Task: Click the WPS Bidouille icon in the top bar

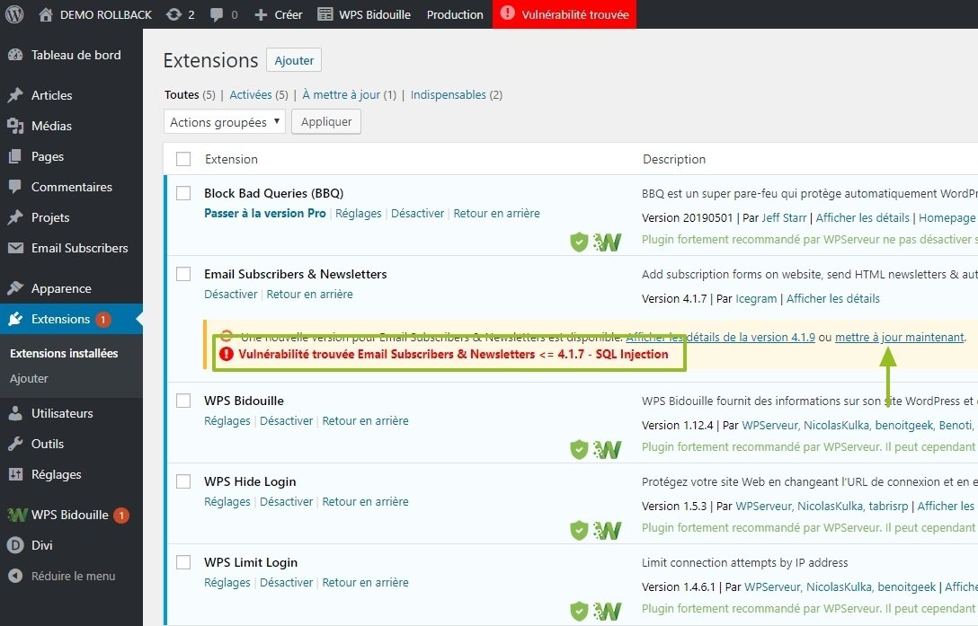Action: point(325,14)
